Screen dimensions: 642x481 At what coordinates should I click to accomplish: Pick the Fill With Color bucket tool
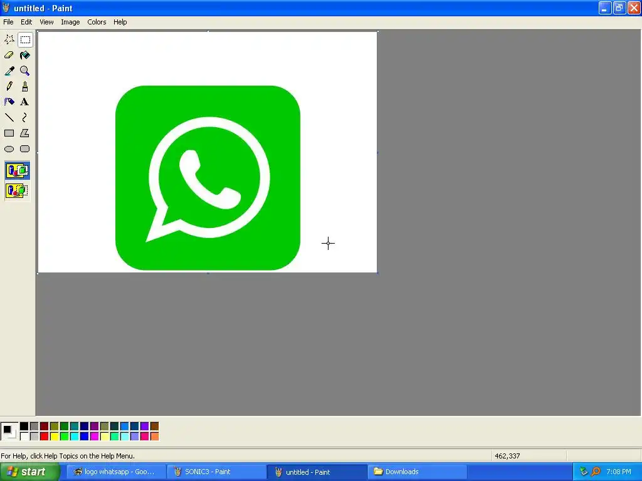point(25,55)
